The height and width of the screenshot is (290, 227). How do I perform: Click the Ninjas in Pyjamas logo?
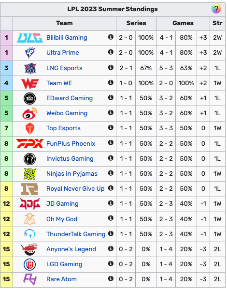pyautogui.click(x=30, y=174)
